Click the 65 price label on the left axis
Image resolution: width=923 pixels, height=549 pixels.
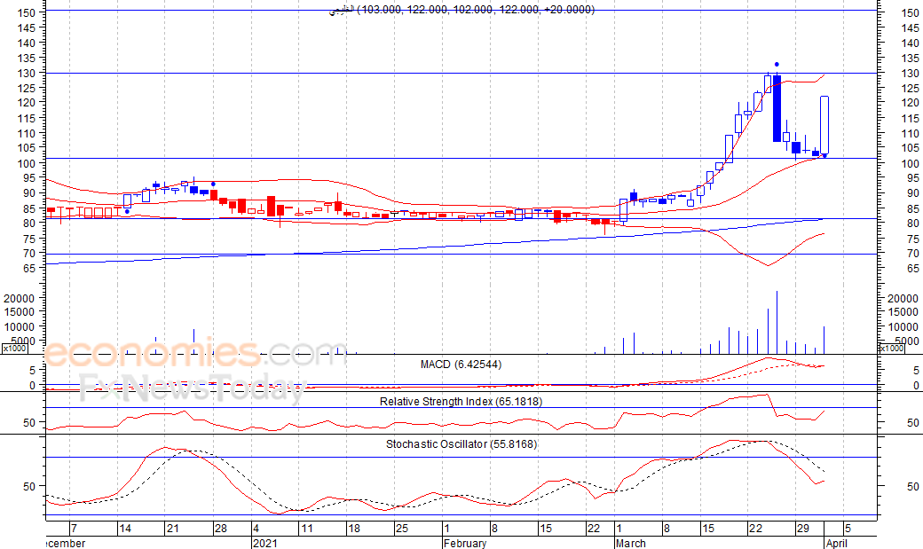pos(30,268)
